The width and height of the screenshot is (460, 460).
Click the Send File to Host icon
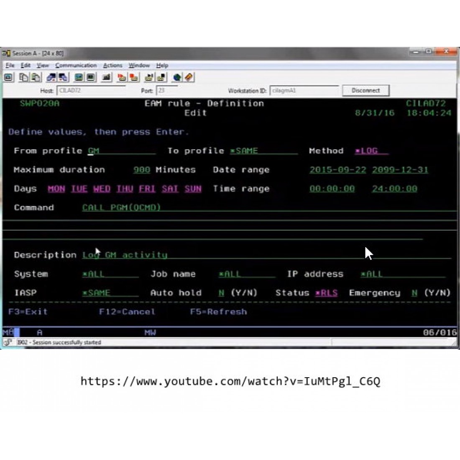[x=51, y=77]
